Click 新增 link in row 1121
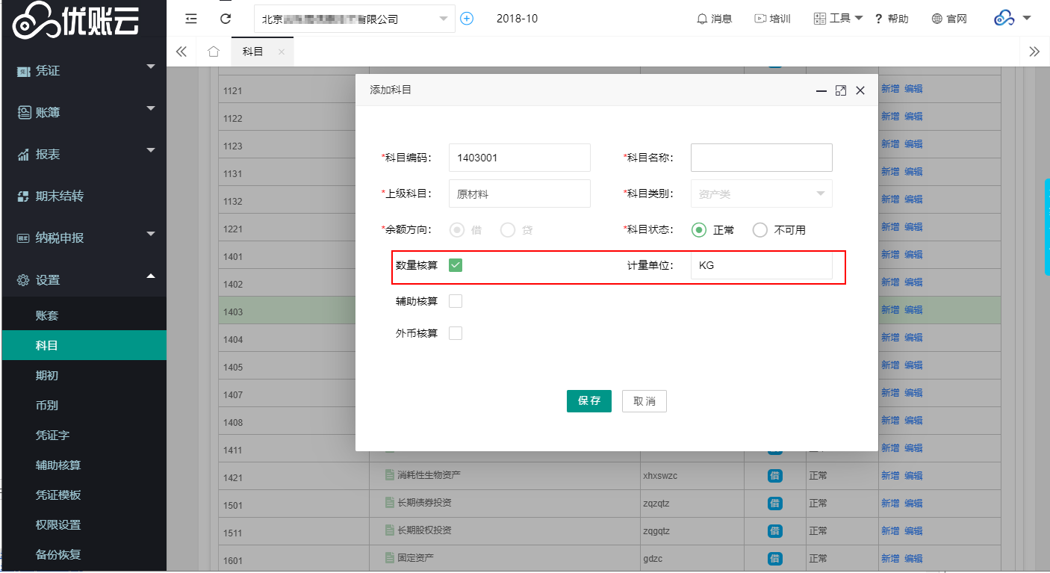 coord(890,89)
